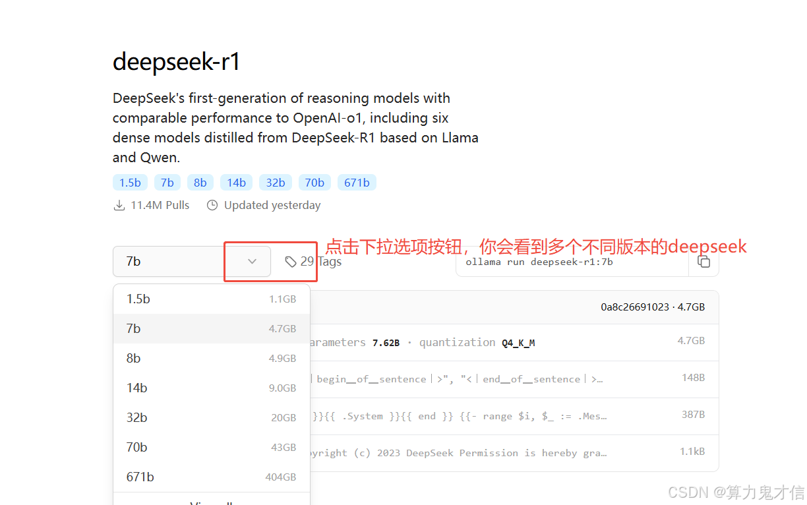This screenshot has height=505, width=807.
Task: Open the template row with .System
Action: (514, 416)
